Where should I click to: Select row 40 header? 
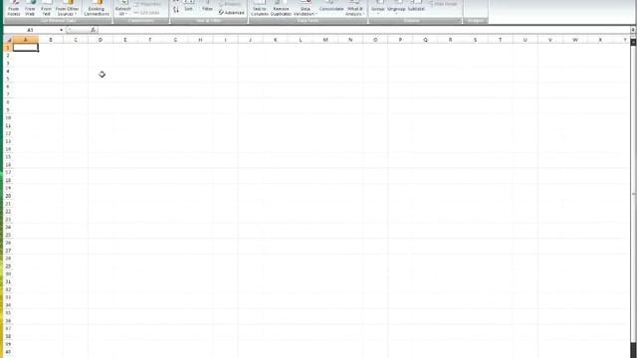8,352
